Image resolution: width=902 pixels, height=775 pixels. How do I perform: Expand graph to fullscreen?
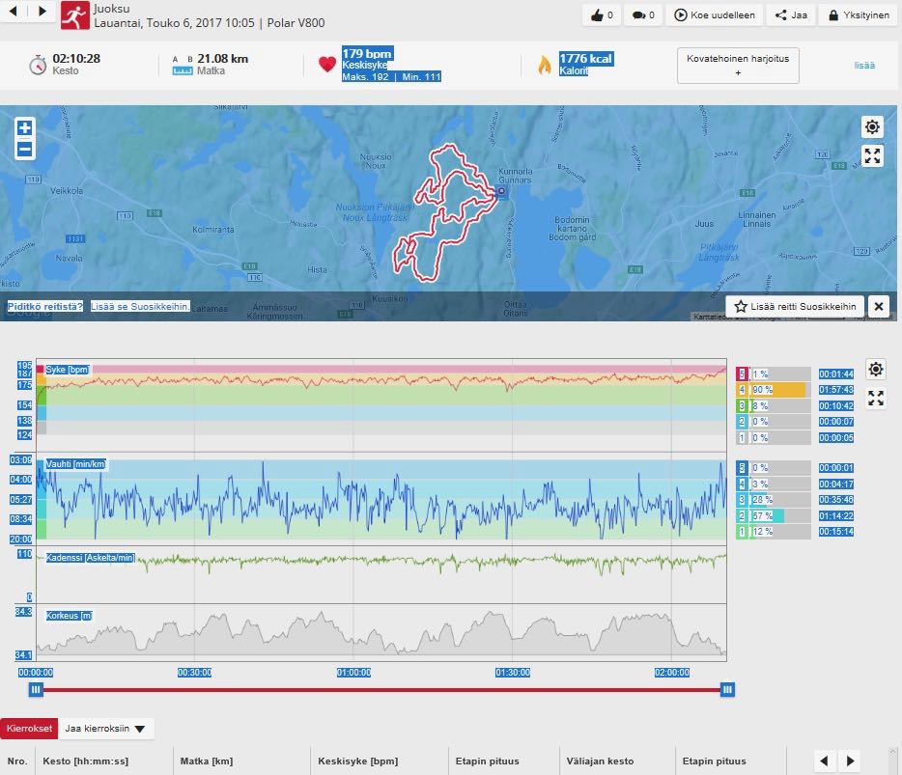click(x=875, y=399)
